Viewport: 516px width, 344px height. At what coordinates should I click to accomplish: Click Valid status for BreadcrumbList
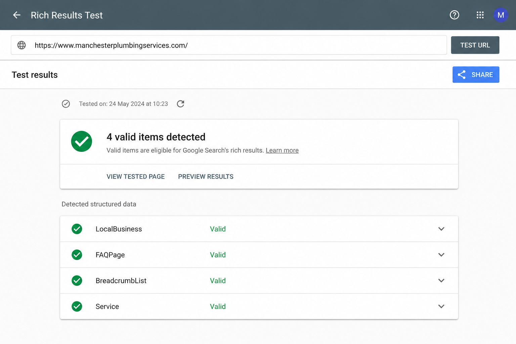(x=218, y=281)
